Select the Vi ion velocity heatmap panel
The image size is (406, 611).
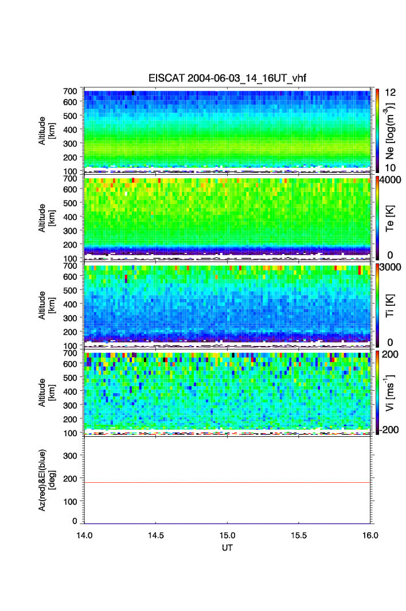pyautogui.click(x=228, y=392)
